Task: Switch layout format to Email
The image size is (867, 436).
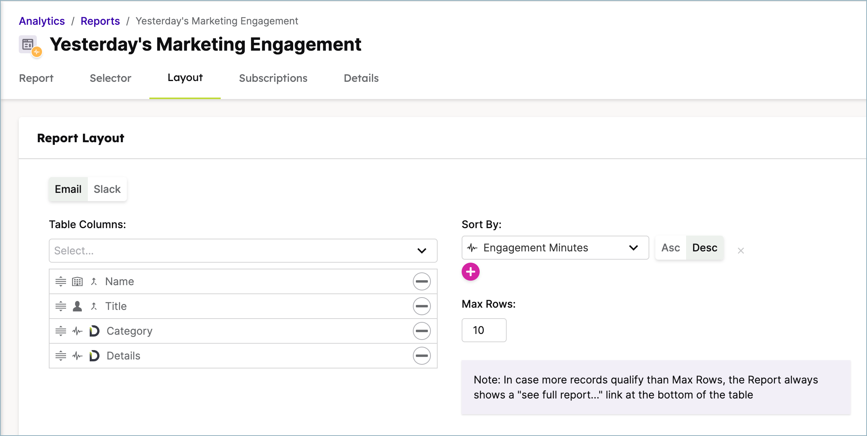Action: coord(68,189)
